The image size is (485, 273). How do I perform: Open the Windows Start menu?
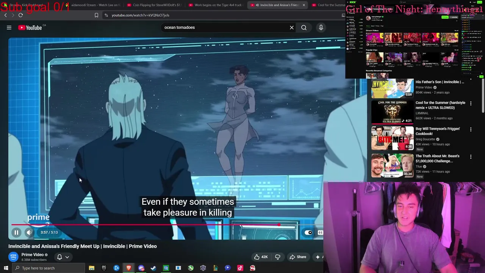point(6,268)
